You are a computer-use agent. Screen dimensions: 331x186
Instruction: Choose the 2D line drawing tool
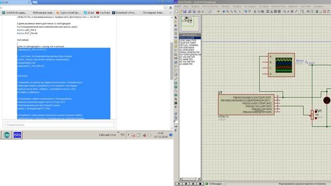point(176,79)
